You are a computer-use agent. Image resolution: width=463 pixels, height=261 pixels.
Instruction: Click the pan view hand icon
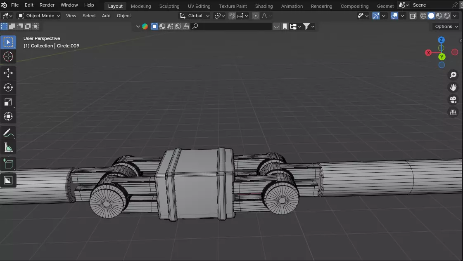pyautogui.click(x=453, y=87)
